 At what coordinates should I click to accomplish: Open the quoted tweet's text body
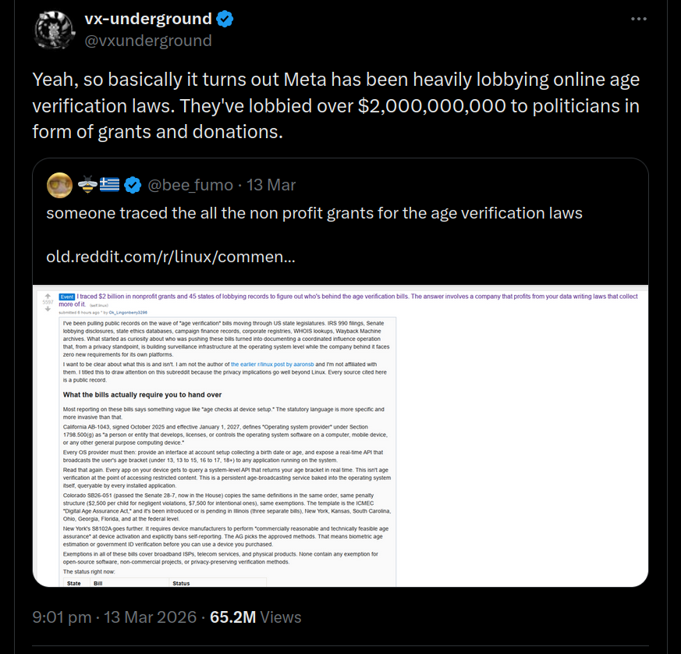[x=314, y=213]
